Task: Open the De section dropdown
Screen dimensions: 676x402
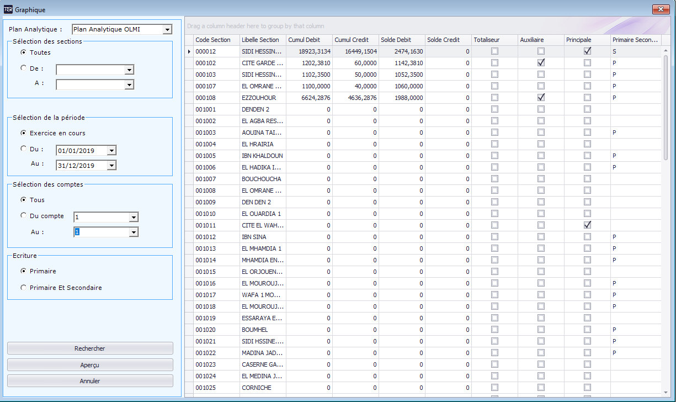Action: pyautogui.click(x=129, y=70)
